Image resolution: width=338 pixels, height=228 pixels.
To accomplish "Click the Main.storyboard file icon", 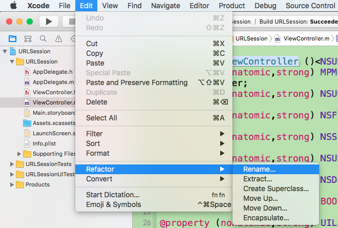I will [x=27, y=113].
